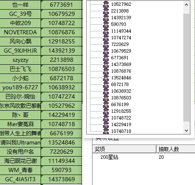Click the scroll up arrow of the list
Viewport: 195px width, 185px height.
coord(186,5)
